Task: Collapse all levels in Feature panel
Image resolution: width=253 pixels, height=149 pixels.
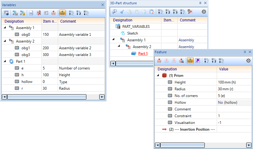Action: tap(206, 61)
